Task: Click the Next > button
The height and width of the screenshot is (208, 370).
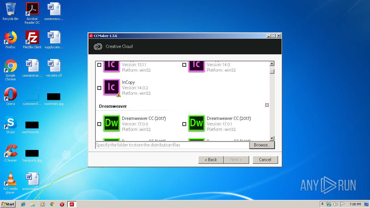Action: [236, 160]
